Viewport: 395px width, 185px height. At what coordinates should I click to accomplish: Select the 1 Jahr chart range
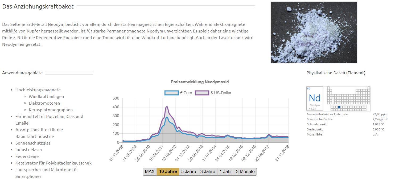pyautogui.click(x=225, y=172)
